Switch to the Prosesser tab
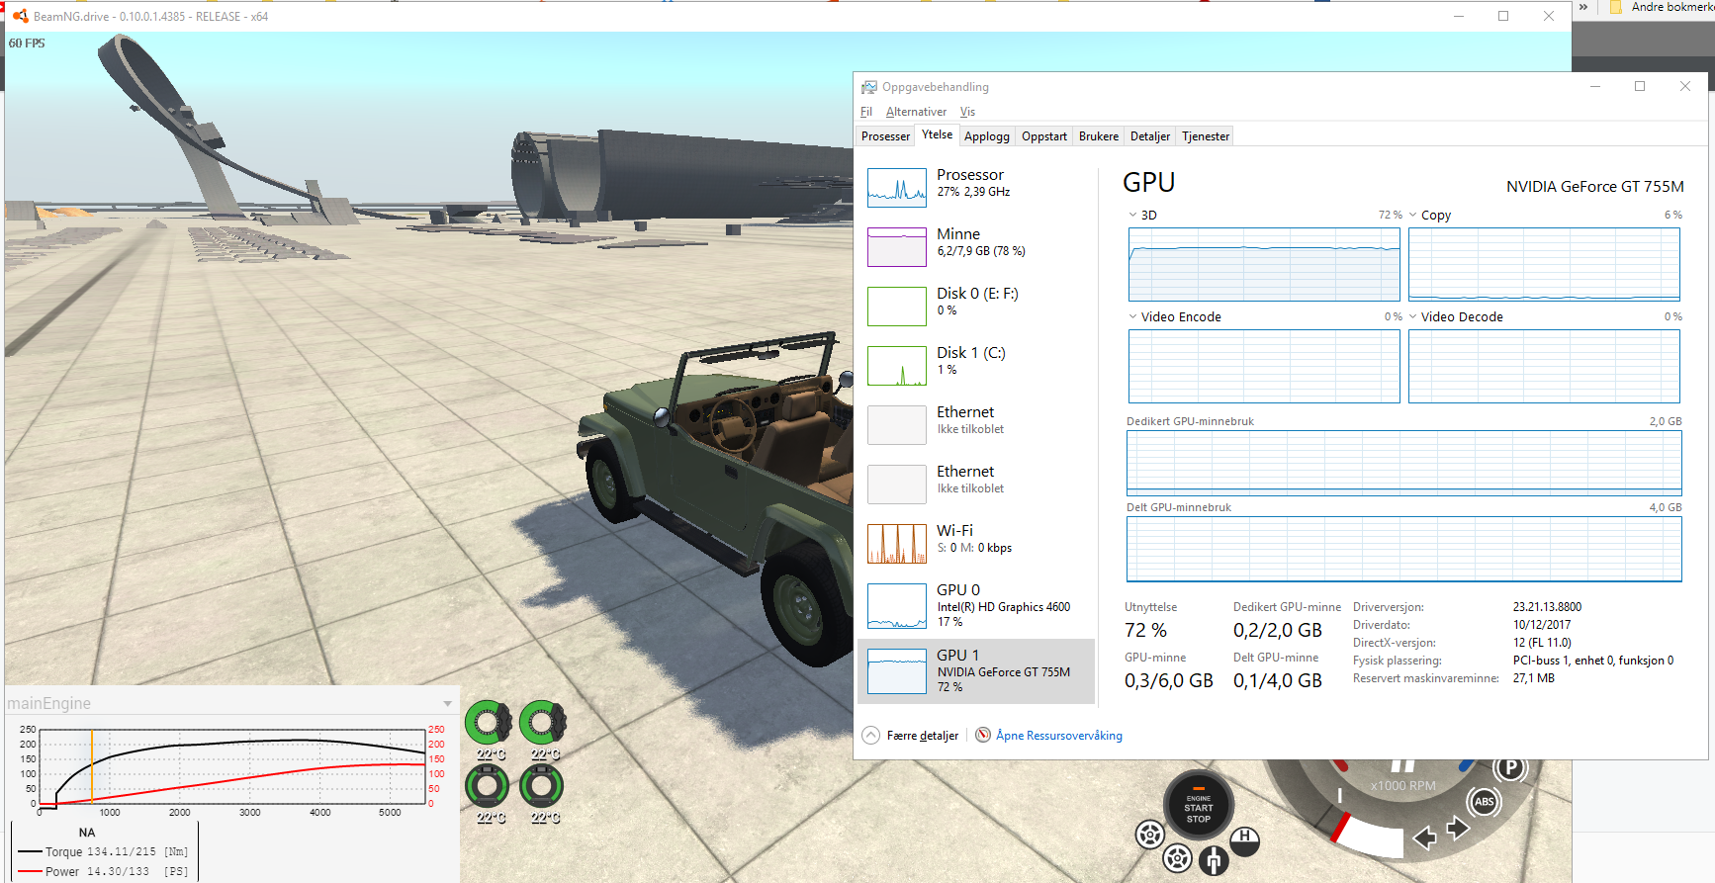This screenshot has width=1715, height=883. coord(885,136)
